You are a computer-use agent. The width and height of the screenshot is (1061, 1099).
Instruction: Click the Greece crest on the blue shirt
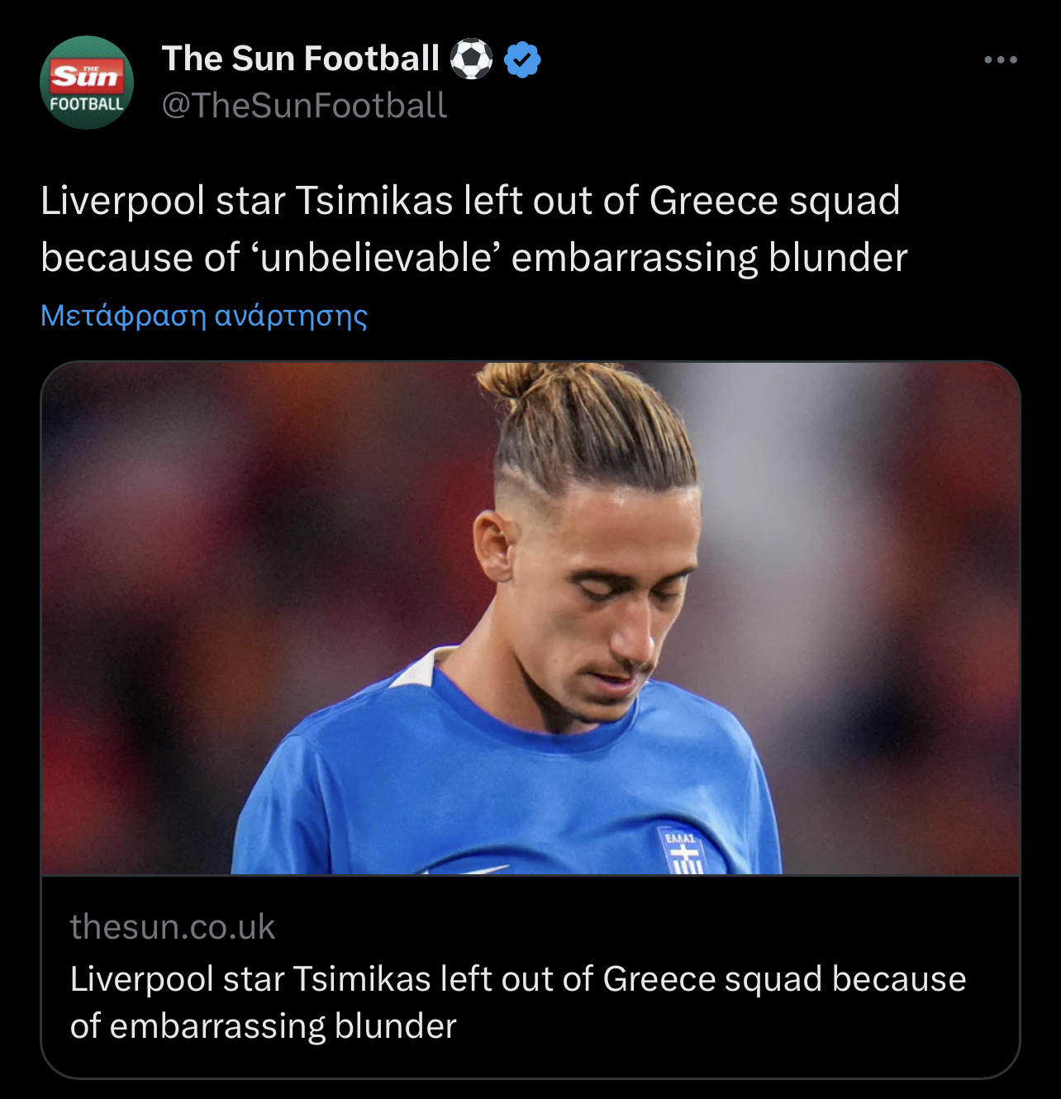pyautogui.click(x=681, y=853)
